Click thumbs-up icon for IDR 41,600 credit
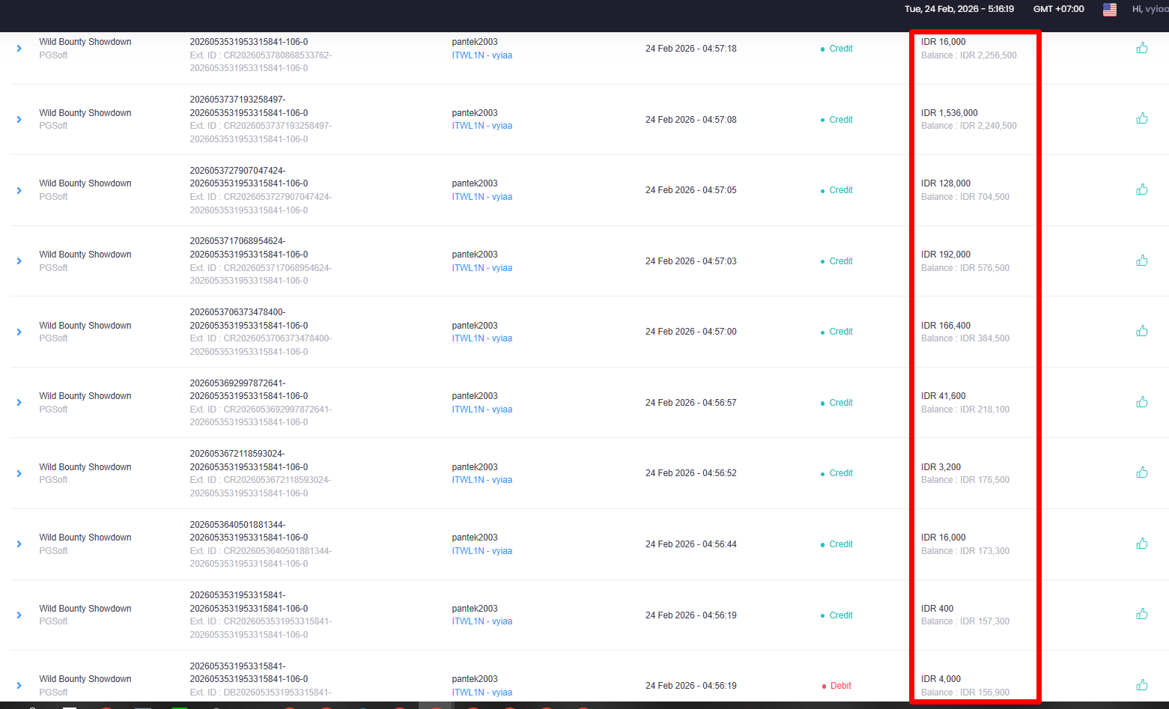The height and width of the screenshot is (709, 1169). [1142, 402]
